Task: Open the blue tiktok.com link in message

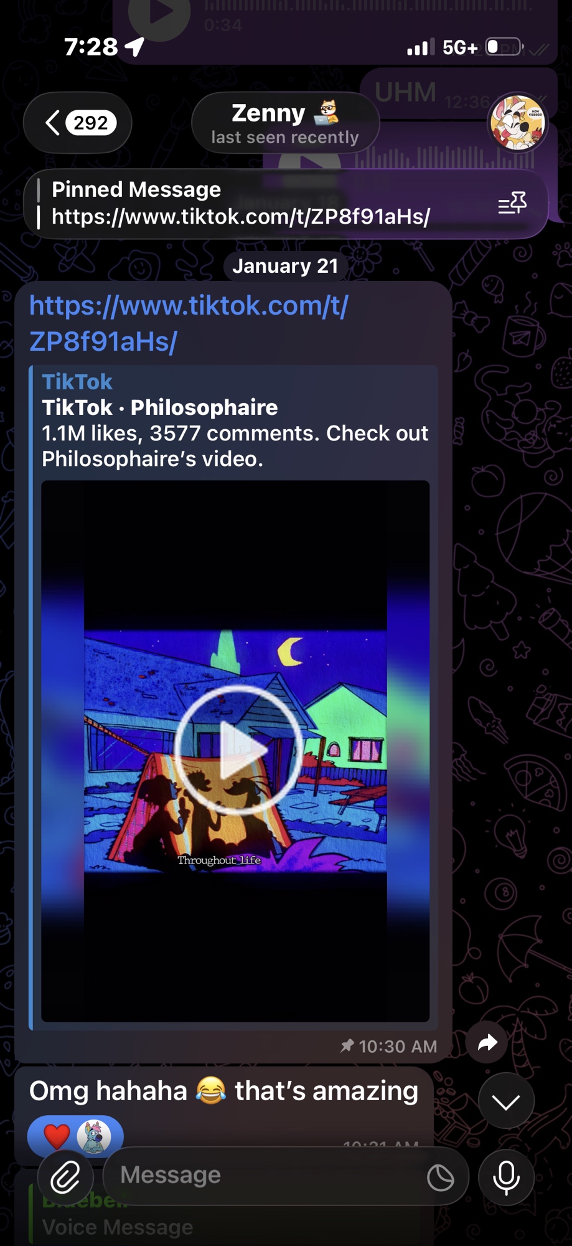Action: tap(189, 323)
